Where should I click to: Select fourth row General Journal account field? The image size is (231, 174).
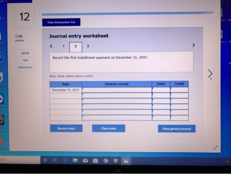(117, 107)
